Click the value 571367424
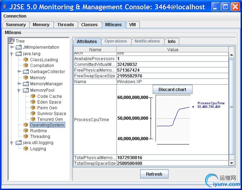Screen dimensions: 242x190 pos(128,70)
